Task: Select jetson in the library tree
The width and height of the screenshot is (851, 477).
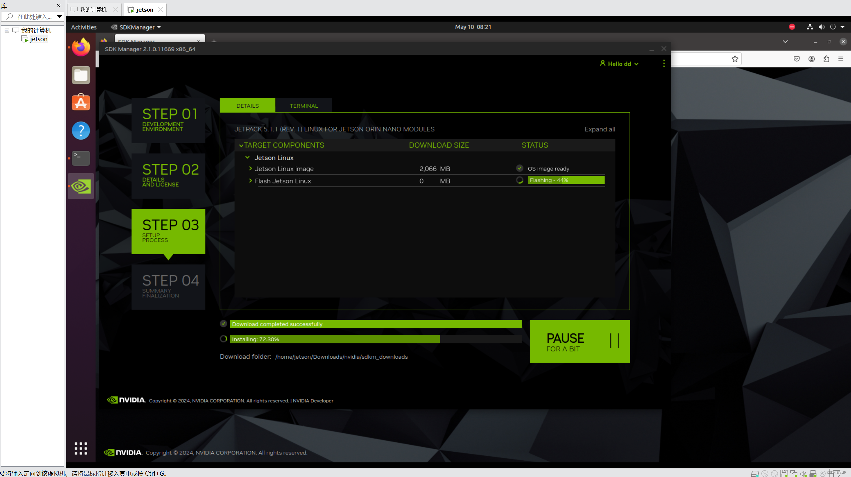Action: point(39,39)
